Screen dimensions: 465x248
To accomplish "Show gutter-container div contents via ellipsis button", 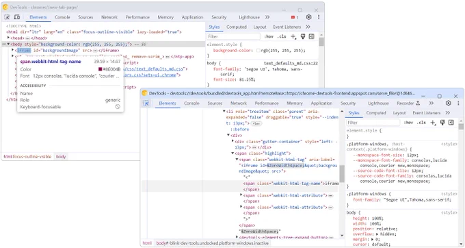I will pos(254,147).
